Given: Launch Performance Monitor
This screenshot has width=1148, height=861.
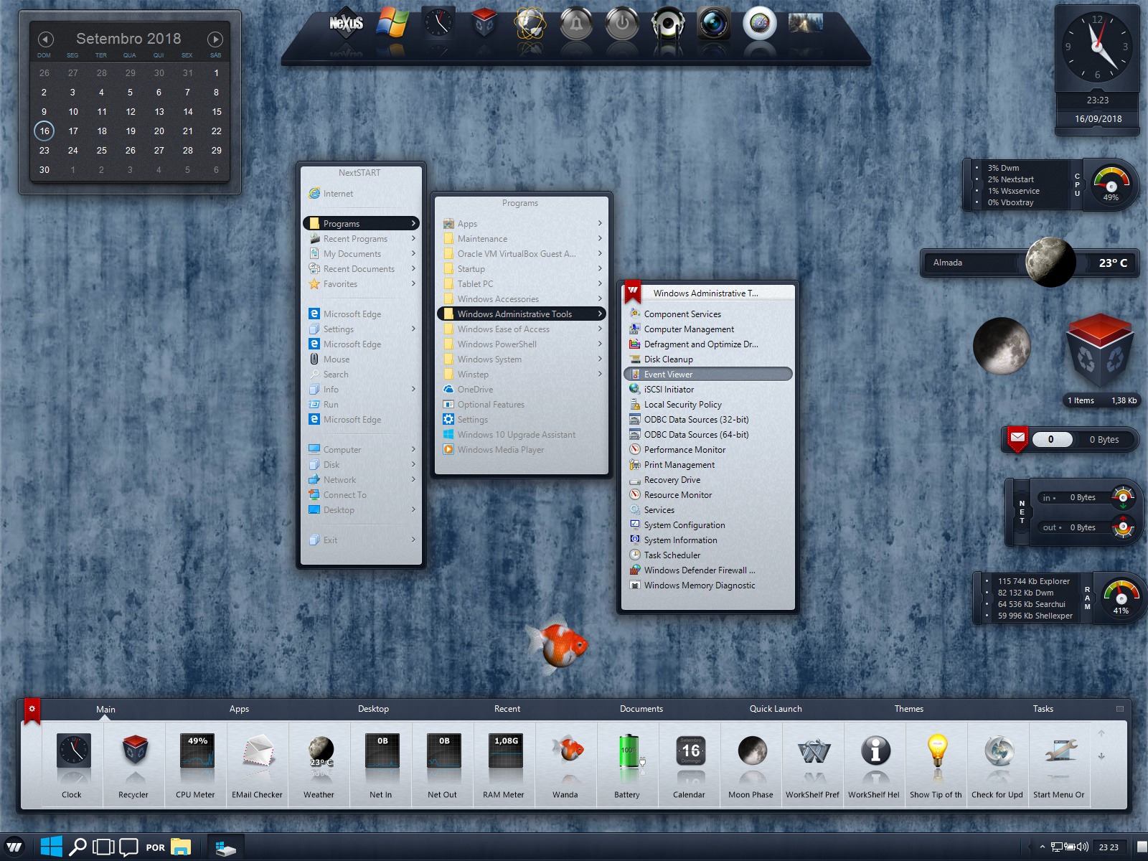Looking at the screenshot, I should [x=708, y=450].
